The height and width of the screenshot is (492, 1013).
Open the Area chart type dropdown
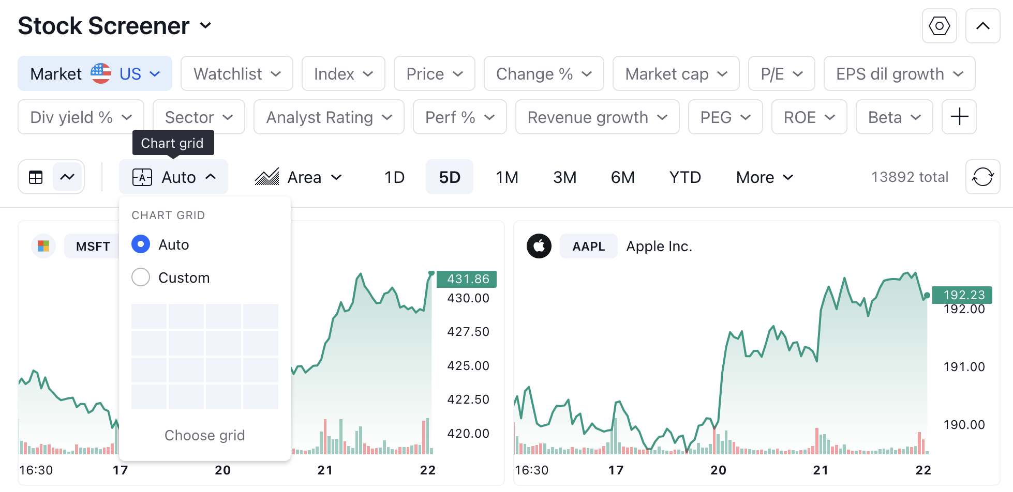pos(299,177)
